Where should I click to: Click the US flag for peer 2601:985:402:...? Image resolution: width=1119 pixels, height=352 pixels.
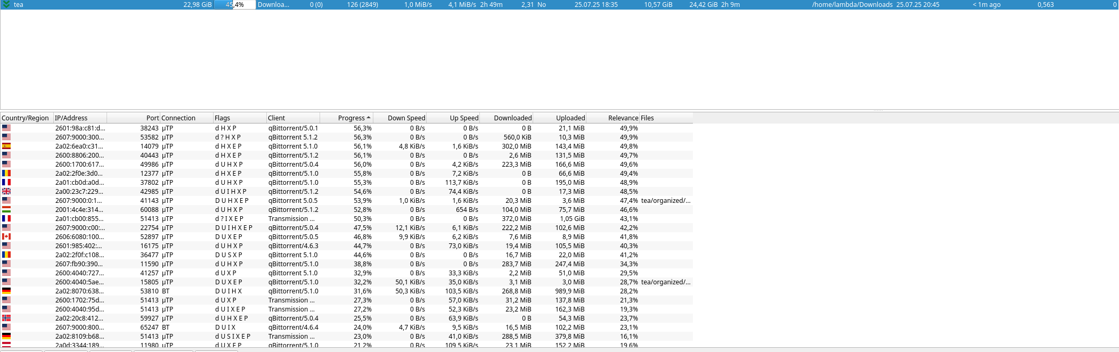[x=6, y=245]
